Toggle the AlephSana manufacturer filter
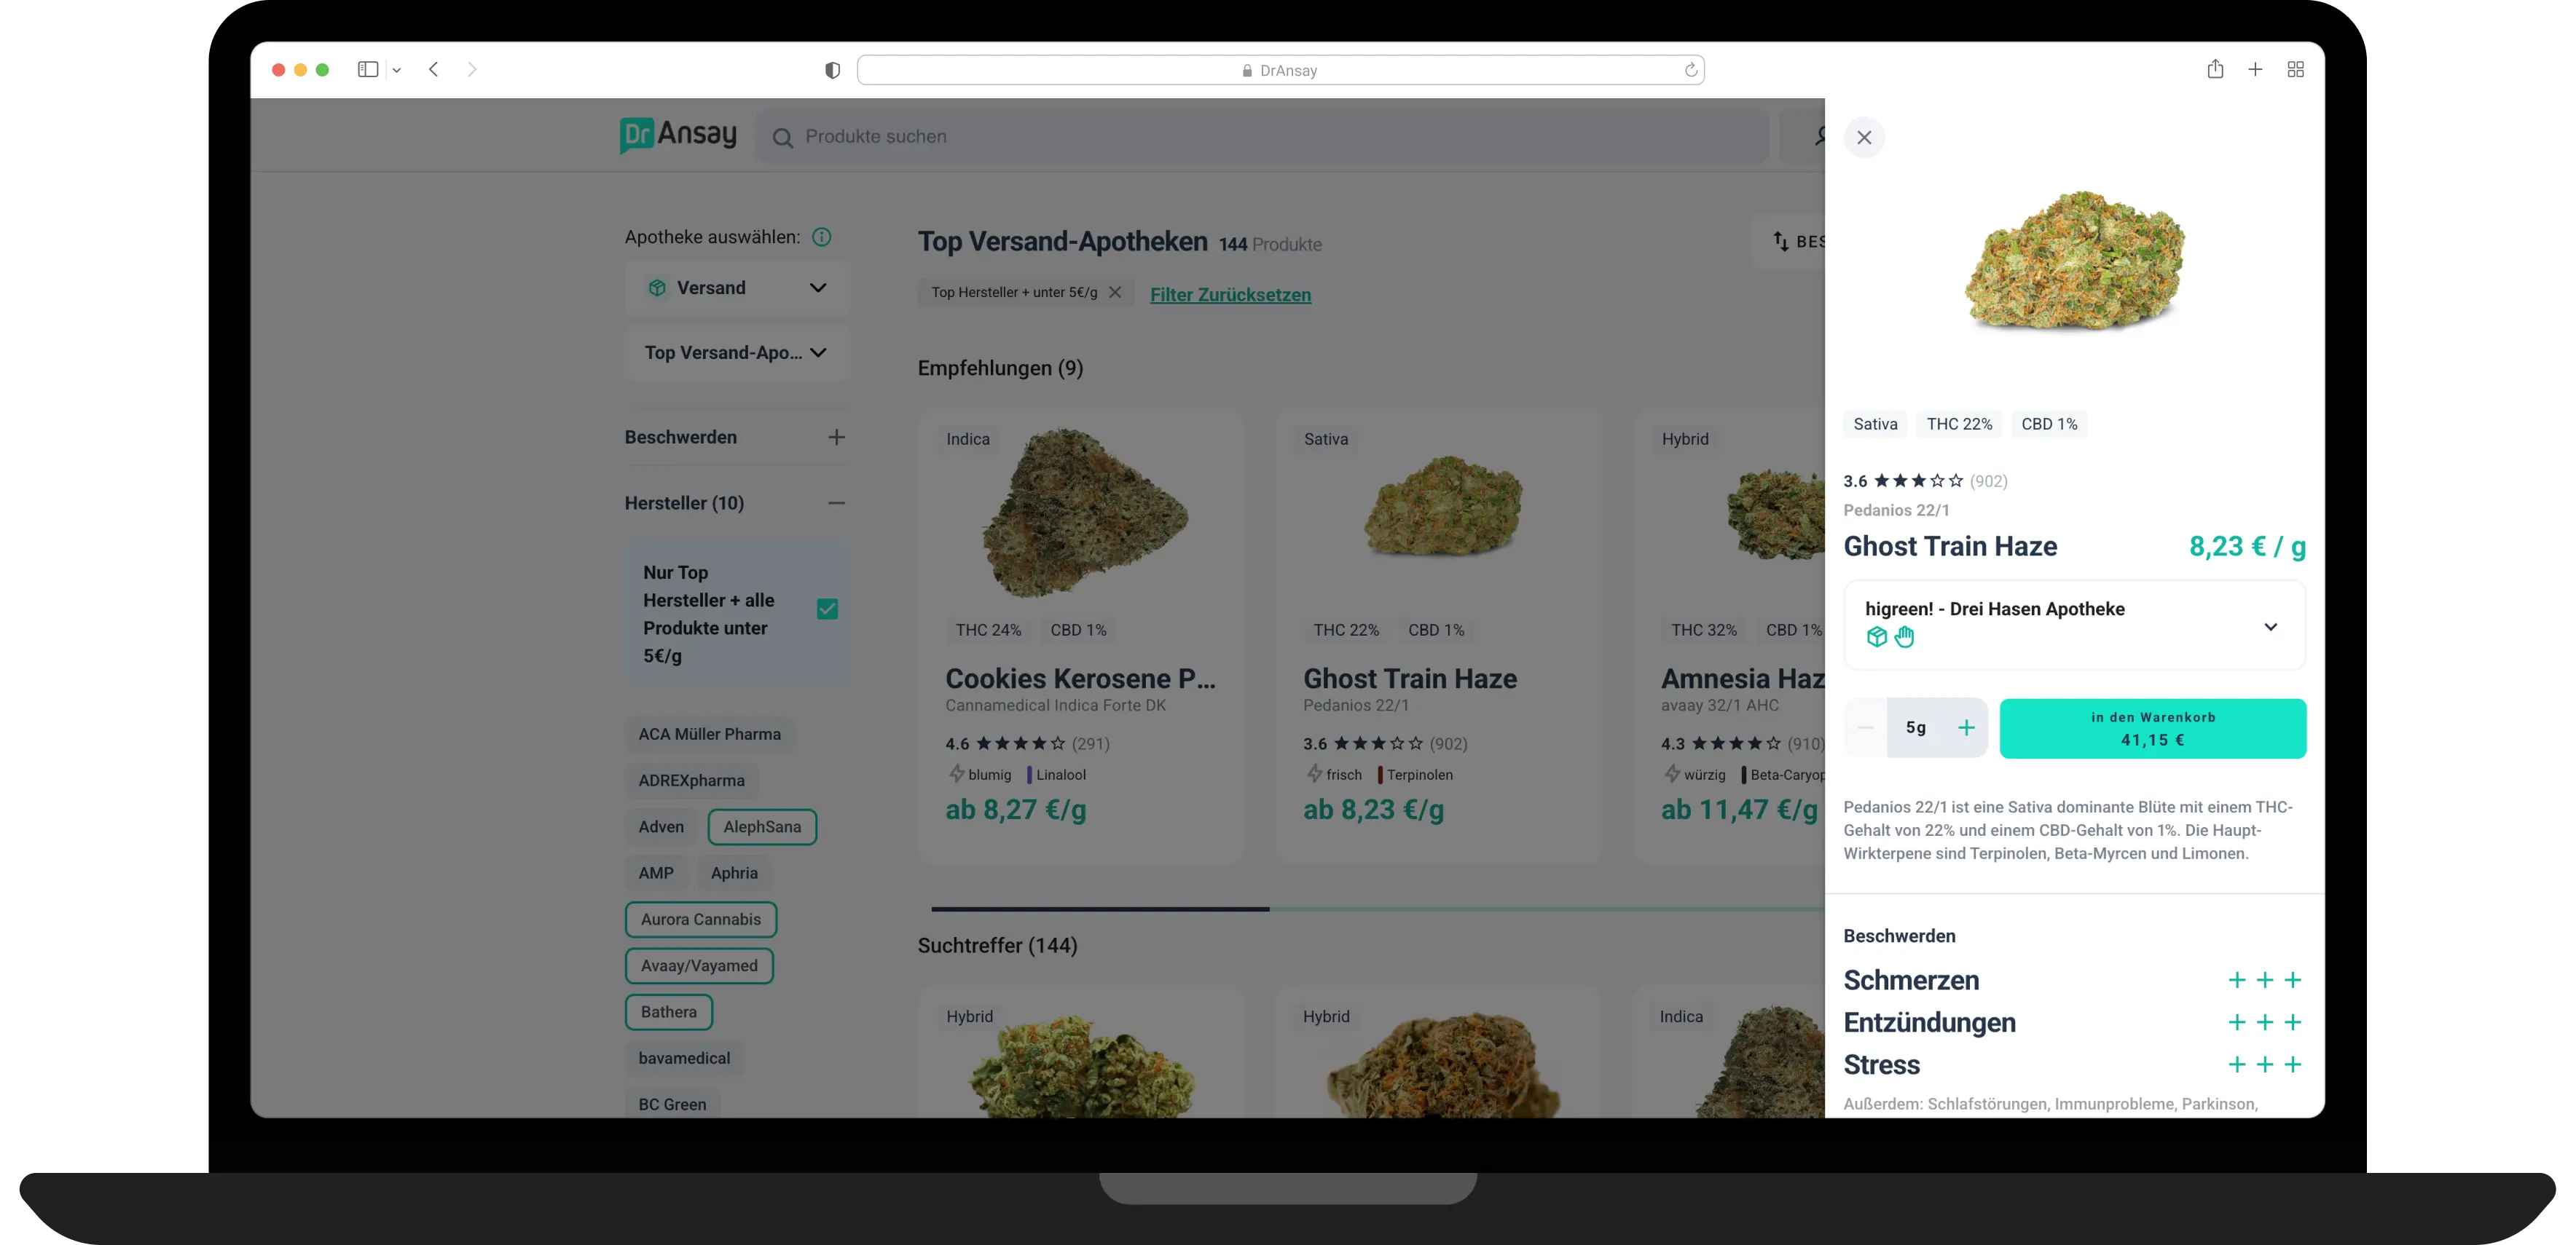2576x1245 pixels. pos(762,826)
